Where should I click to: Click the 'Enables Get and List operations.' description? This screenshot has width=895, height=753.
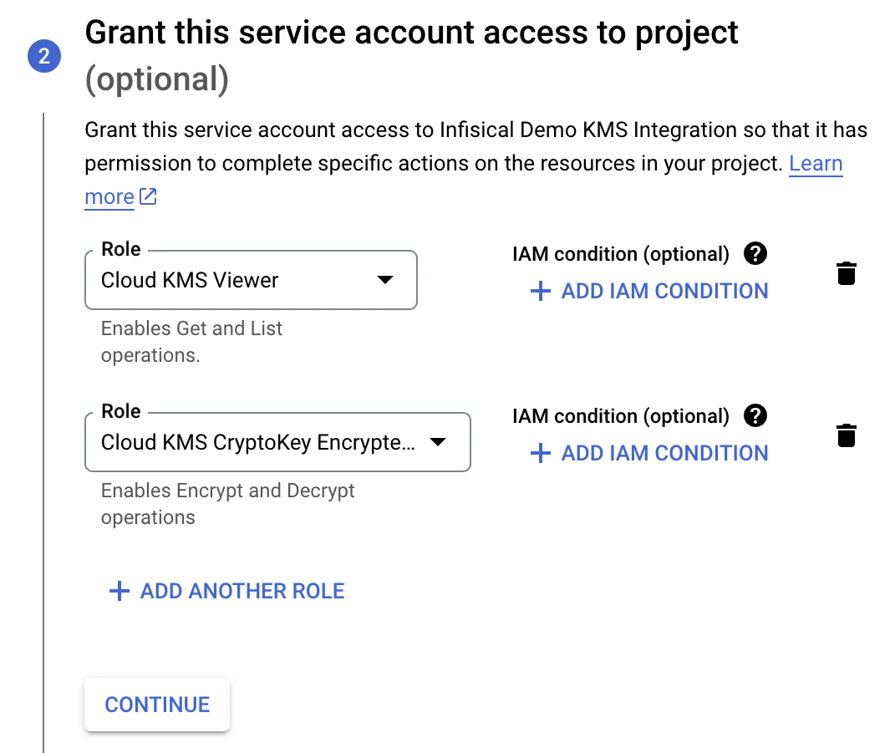coord(191,341)
